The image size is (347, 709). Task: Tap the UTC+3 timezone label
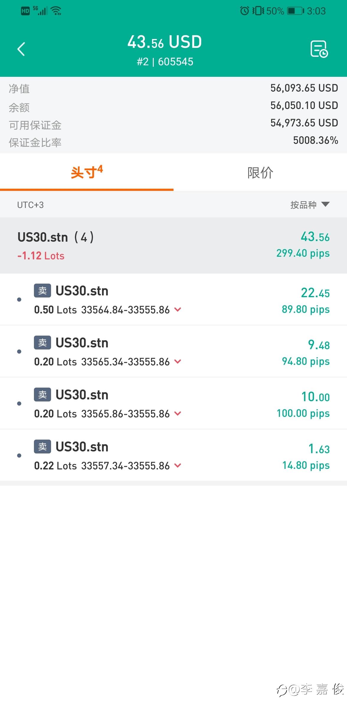tap(30, 205)
